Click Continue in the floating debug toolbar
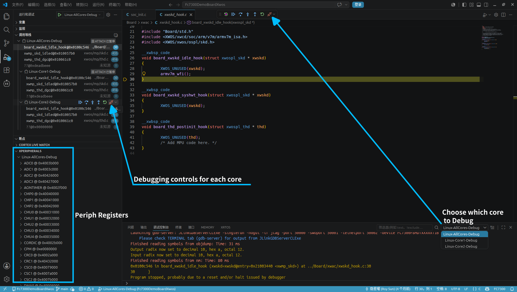 click(233, 14)
